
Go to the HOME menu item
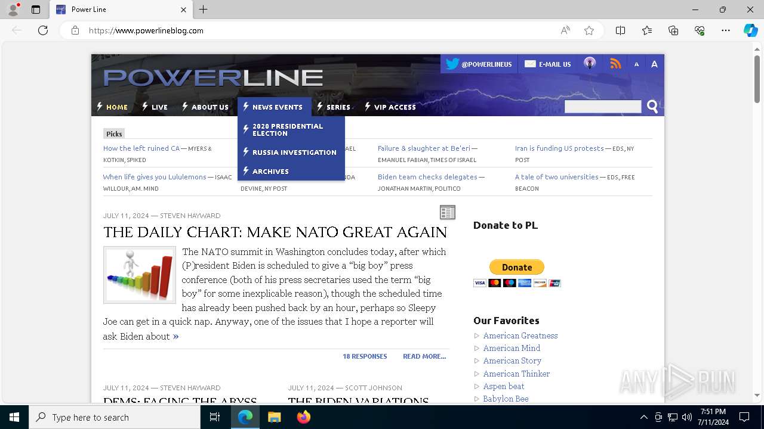113,107
